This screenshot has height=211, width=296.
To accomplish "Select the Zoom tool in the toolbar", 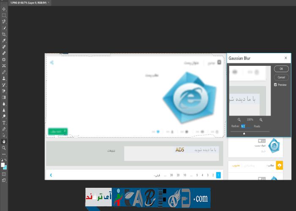I will pyautogui.click(x=4, y=148).
